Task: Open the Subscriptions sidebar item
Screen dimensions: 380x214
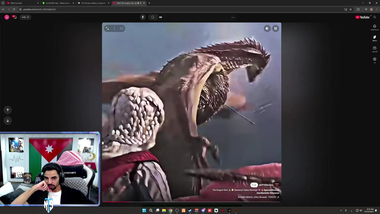Action: tap(375, 49)
